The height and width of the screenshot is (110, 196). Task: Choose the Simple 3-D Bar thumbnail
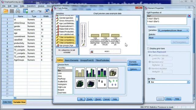coord(113,72)
